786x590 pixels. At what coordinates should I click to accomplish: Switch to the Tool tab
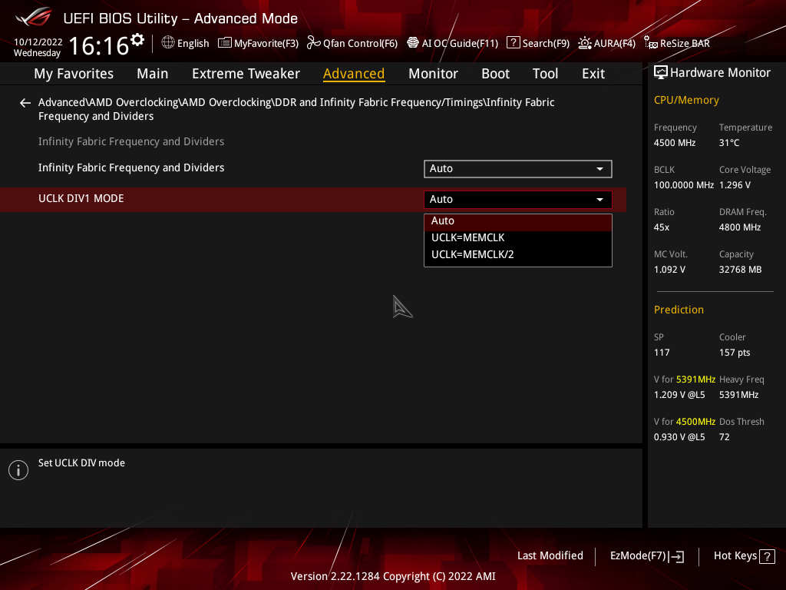coord(545,74)
